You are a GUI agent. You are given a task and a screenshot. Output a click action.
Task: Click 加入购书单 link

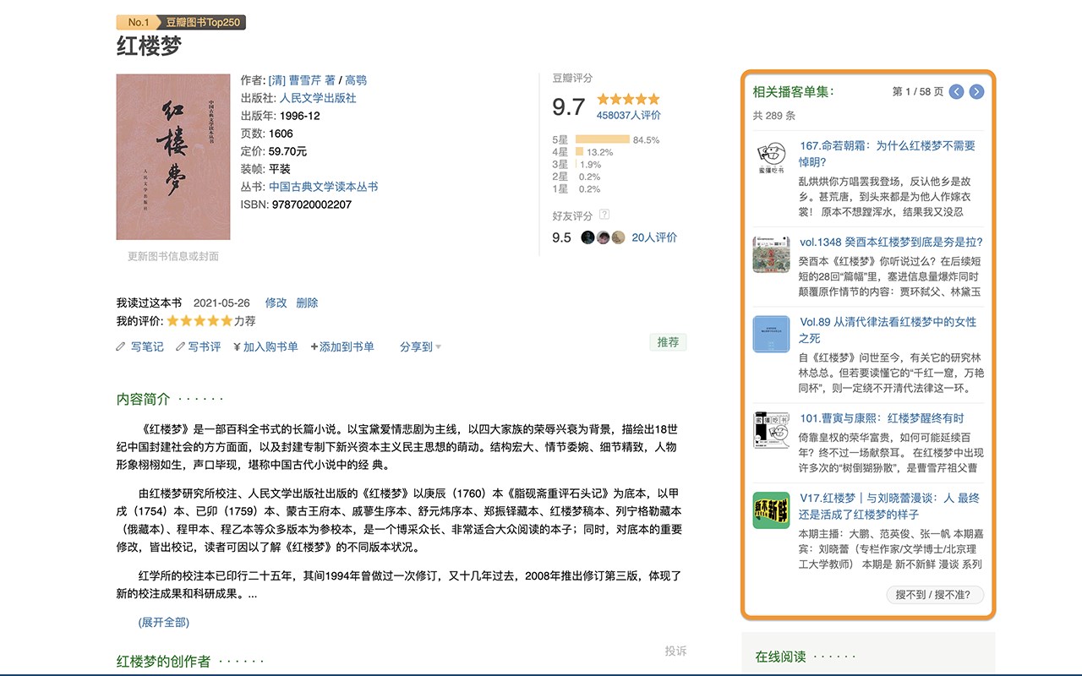click(265, 346)
